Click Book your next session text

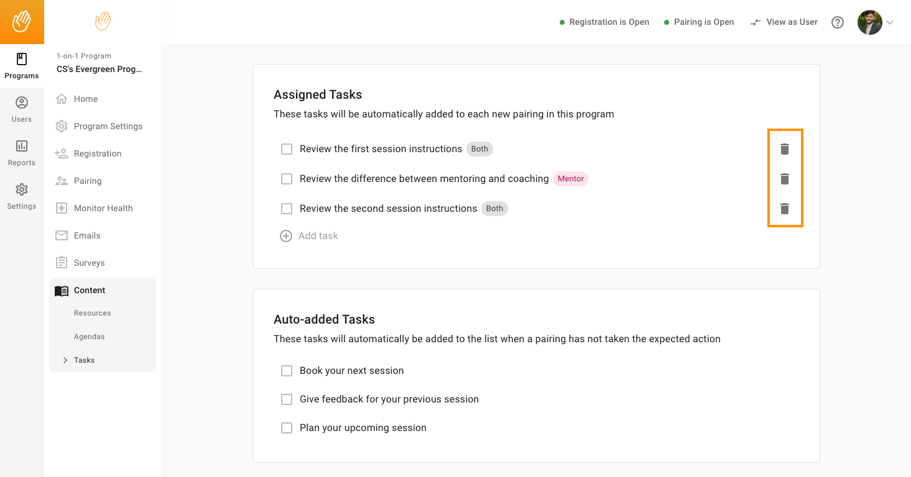point(352,371)
